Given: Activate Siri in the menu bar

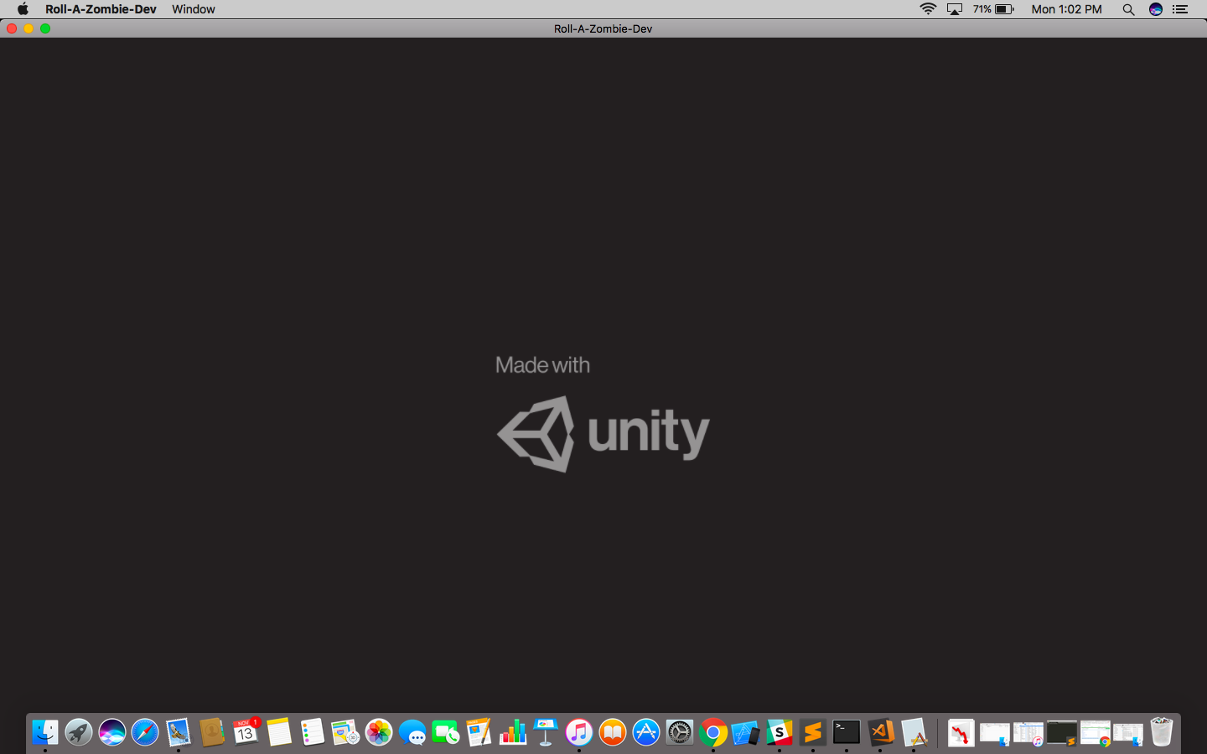Looking at the screenshot, I should [1156, 9].
